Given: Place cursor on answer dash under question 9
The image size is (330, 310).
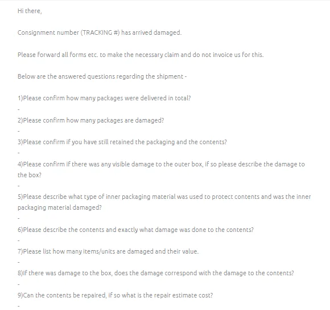Looking at the screenshot, I should click(19, 306).
